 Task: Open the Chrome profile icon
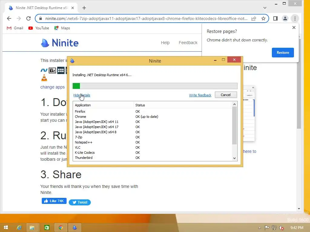[x=285, y=18]
